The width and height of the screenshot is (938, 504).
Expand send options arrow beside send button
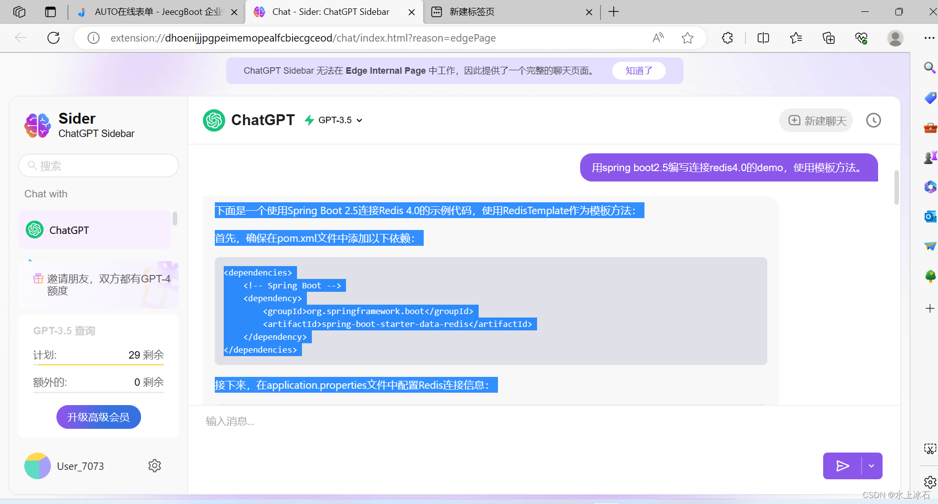click(x=872, y=466)
